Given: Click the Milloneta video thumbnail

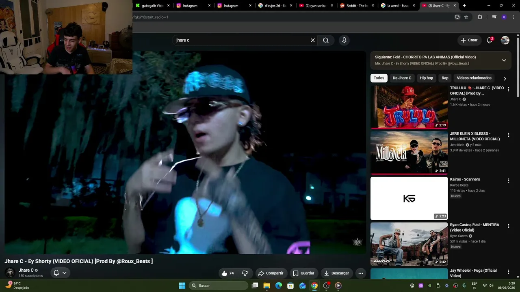Looking at the screenshot, I should [409, 152].
